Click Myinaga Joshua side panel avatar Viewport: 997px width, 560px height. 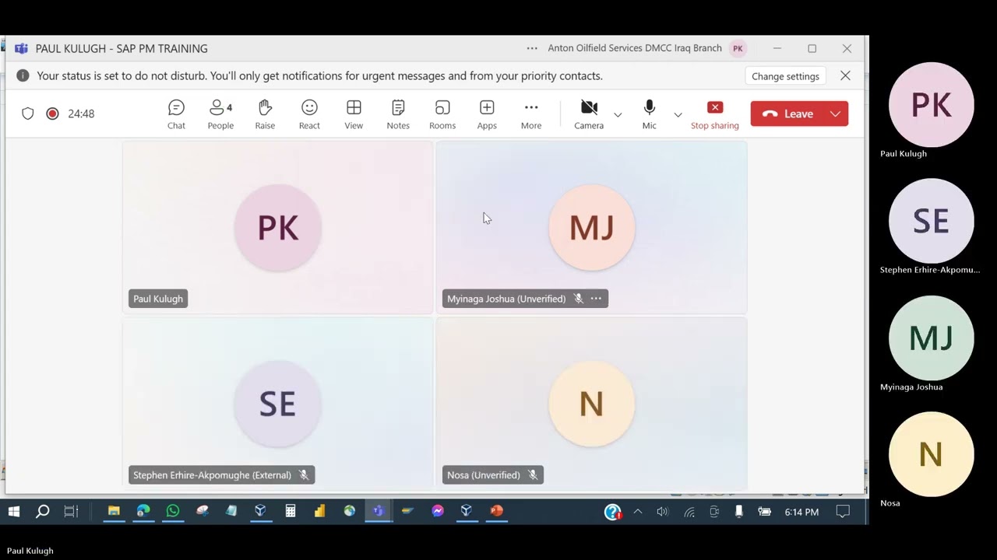(932, 338)
